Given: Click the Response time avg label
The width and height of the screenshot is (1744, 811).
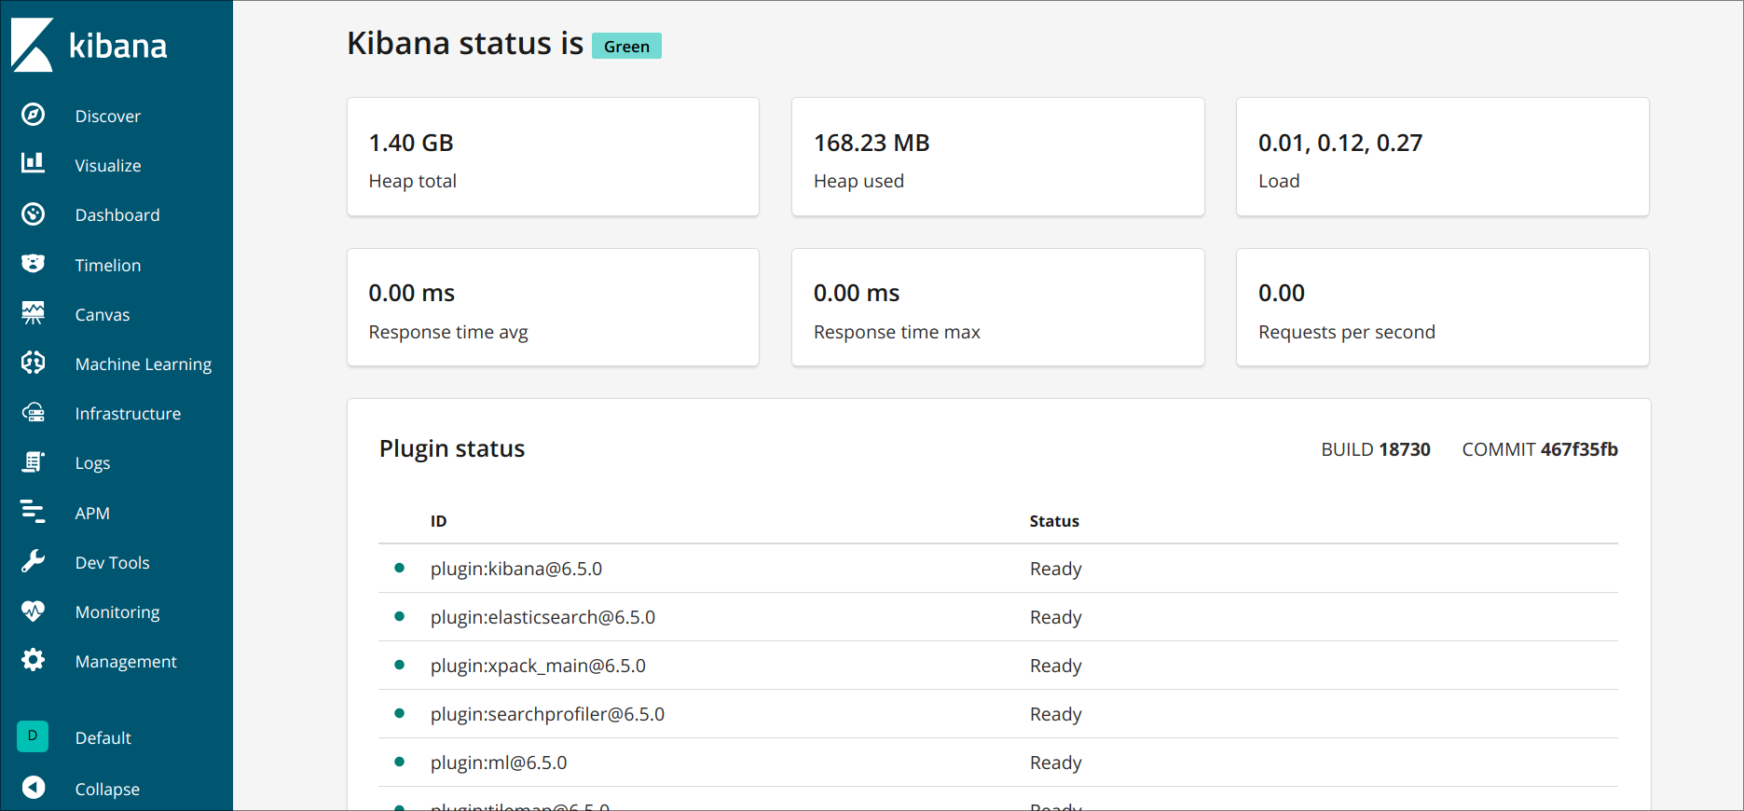Looking at the screenshot, I should (x=448, y=332).
